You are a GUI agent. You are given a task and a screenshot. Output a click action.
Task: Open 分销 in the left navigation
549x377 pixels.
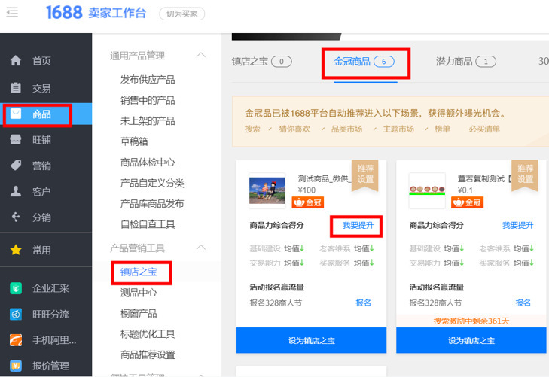click(41, 217)
